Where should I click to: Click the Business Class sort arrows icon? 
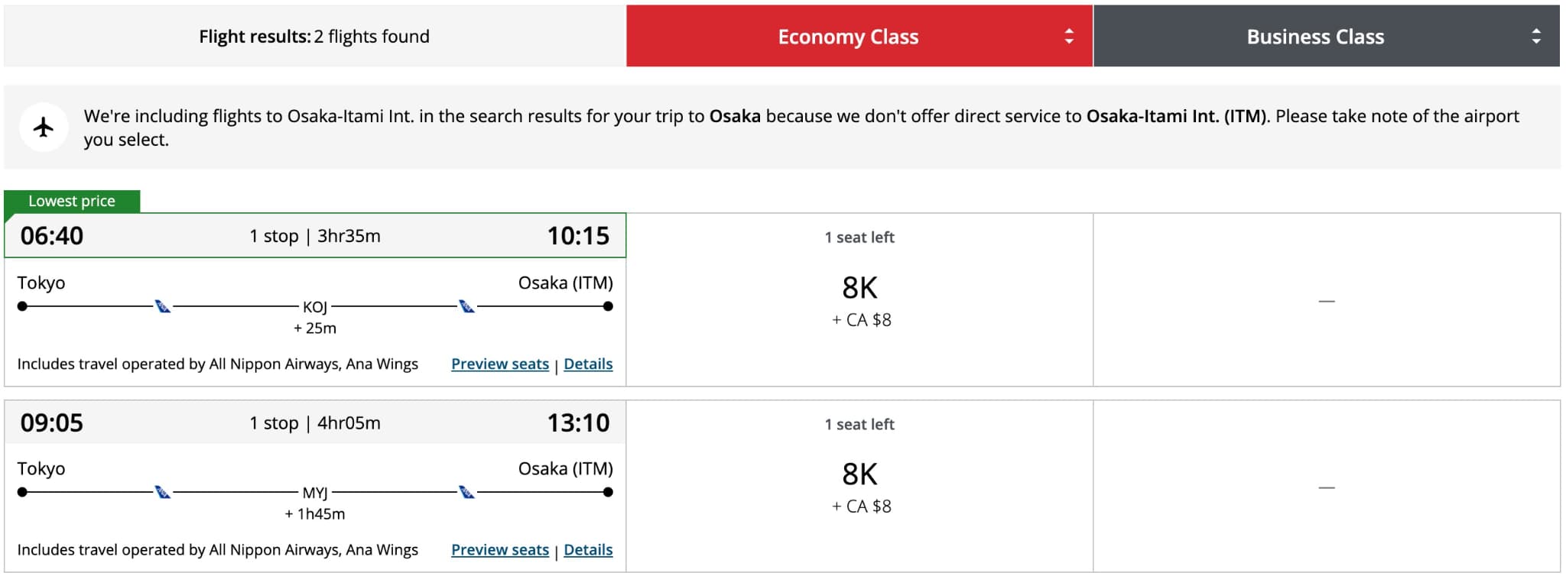[x=1536, y=37]
